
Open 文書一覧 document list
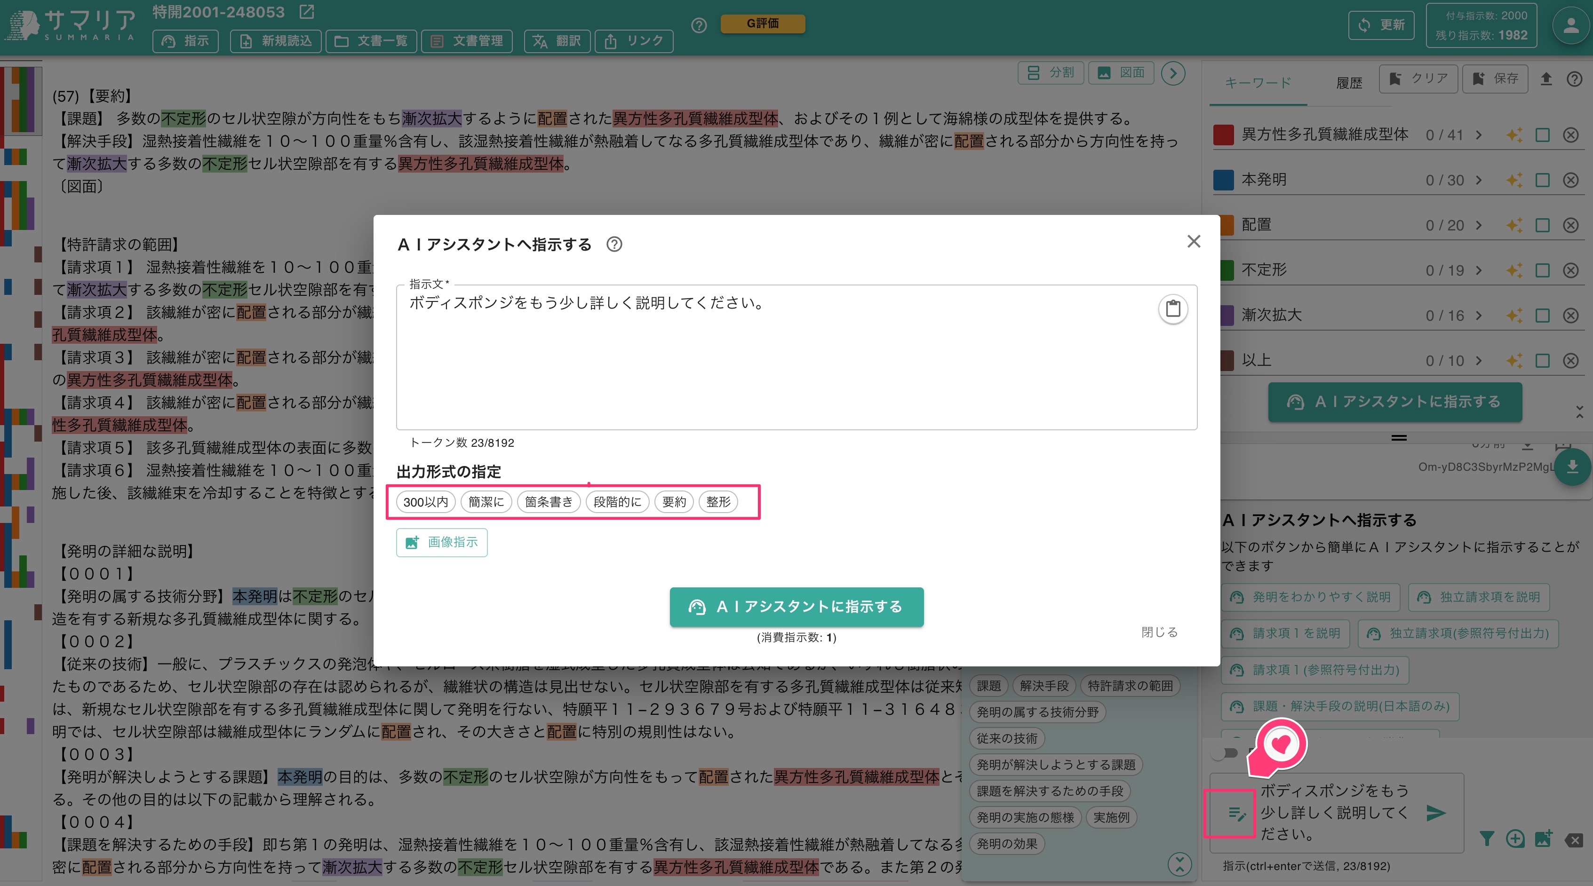[x=371, y=41]
